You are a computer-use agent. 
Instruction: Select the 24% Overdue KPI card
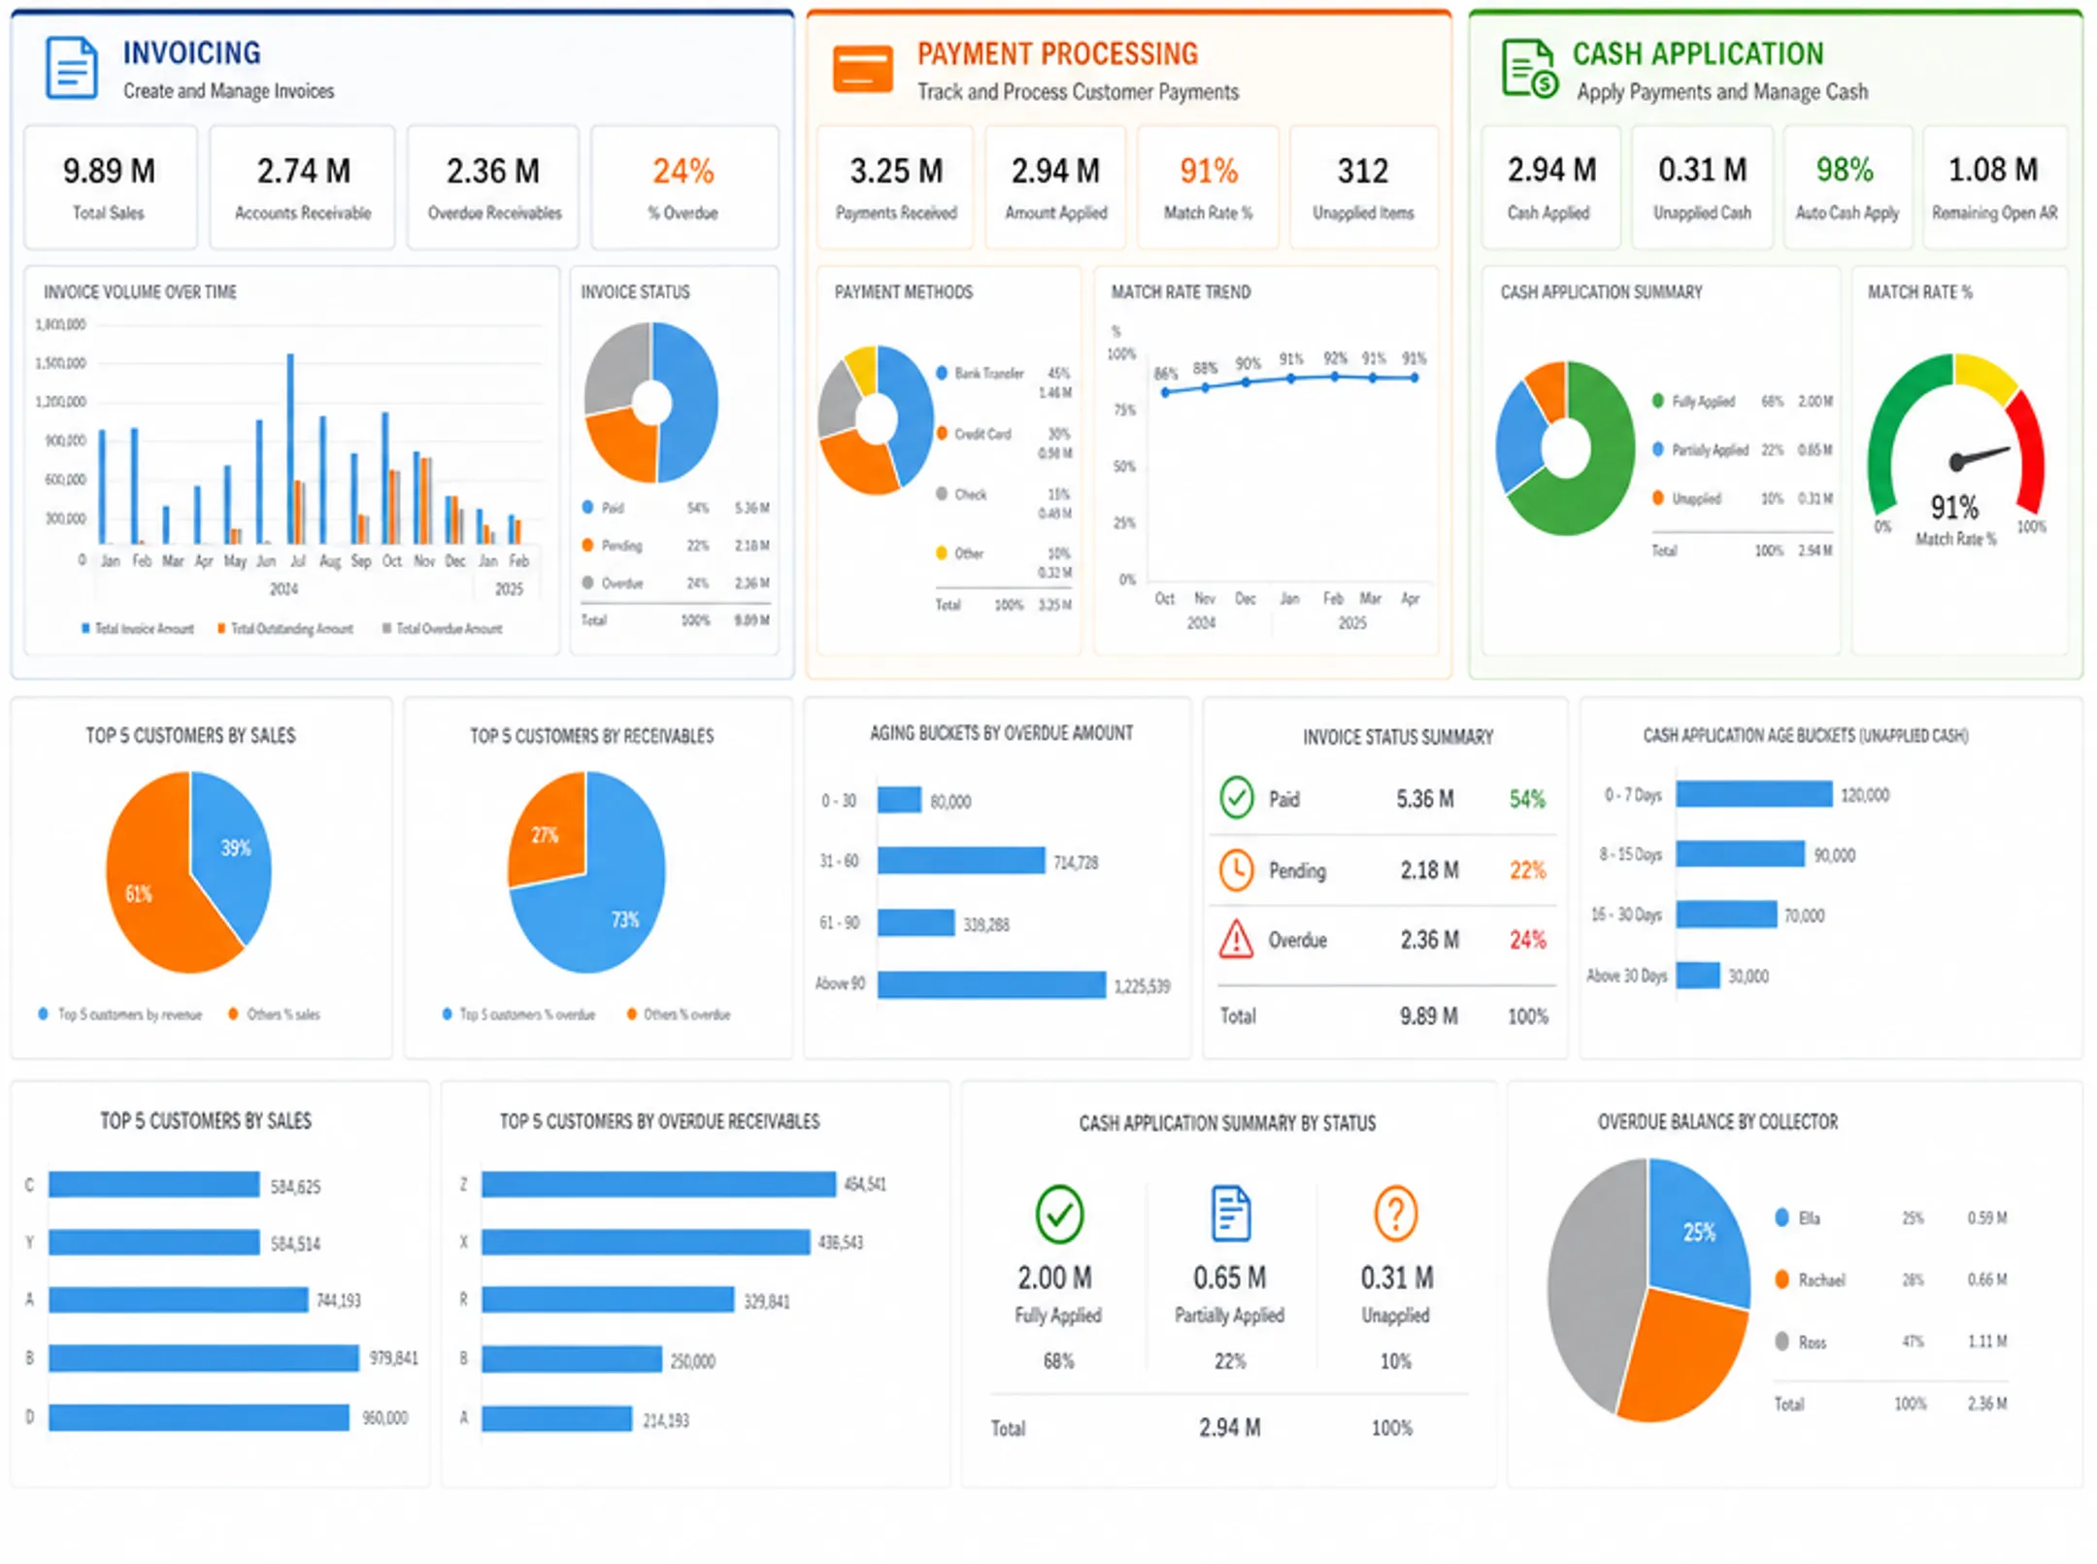coord(684,186)
